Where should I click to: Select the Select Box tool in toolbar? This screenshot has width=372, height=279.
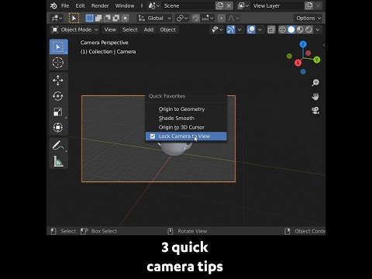pos(59,46)
